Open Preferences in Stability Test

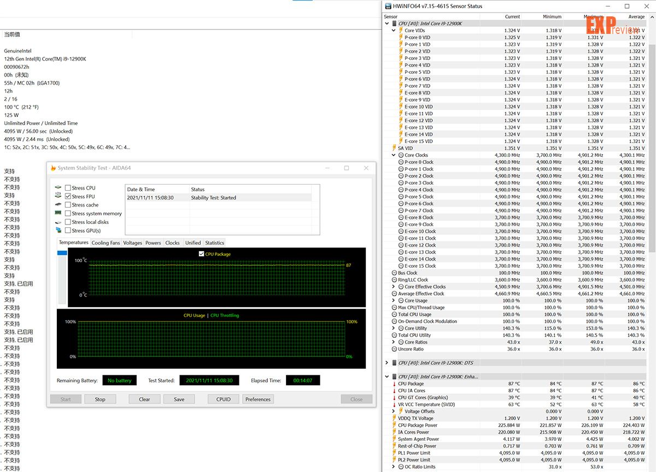[x=258, y=399]
